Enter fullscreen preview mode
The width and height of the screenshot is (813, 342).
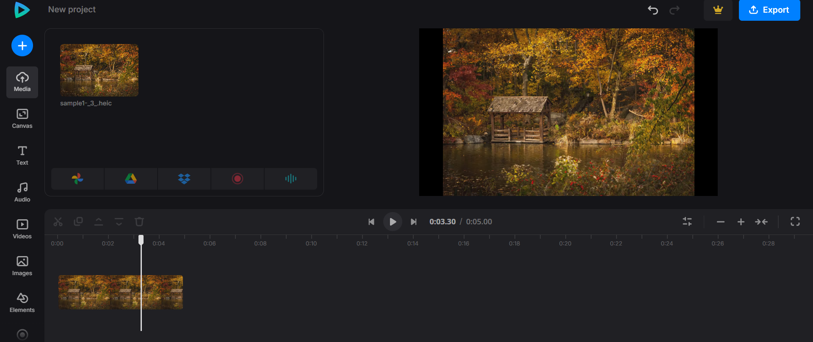click(795, 221)
